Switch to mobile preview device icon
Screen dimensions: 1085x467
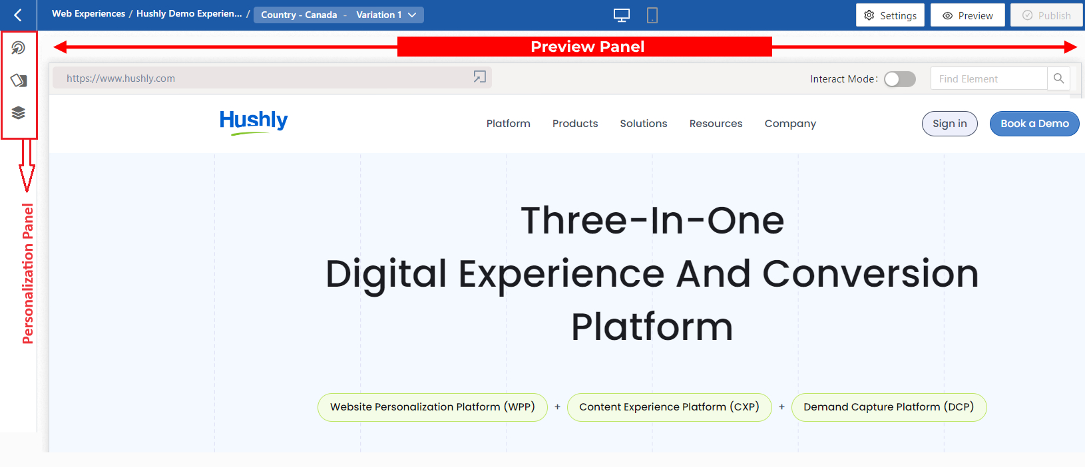pos(652,15)
